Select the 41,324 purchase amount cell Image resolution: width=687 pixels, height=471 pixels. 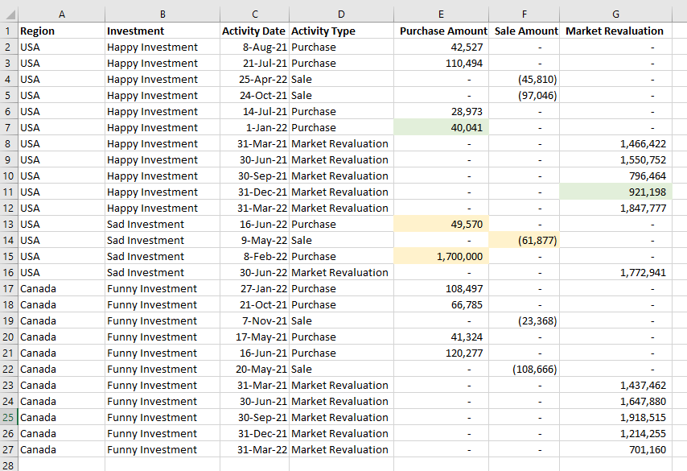click(441, 337)
